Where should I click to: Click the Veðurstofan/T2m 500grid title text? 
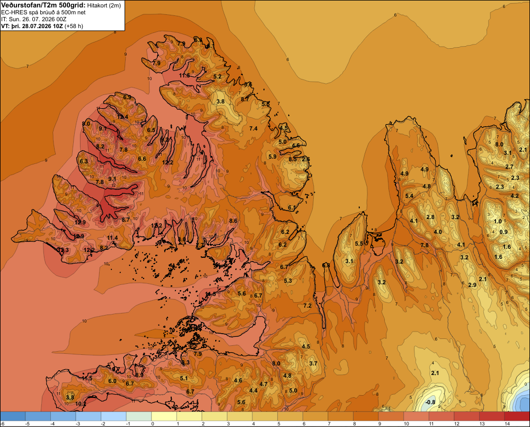43,5
